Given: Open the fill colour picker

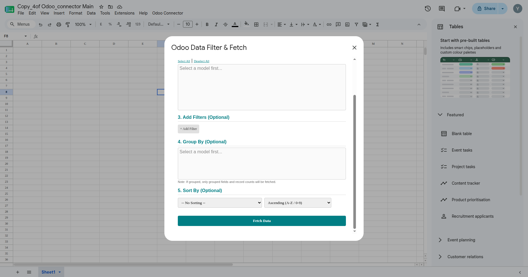Looking at the screenshot, I should [247, 25].
